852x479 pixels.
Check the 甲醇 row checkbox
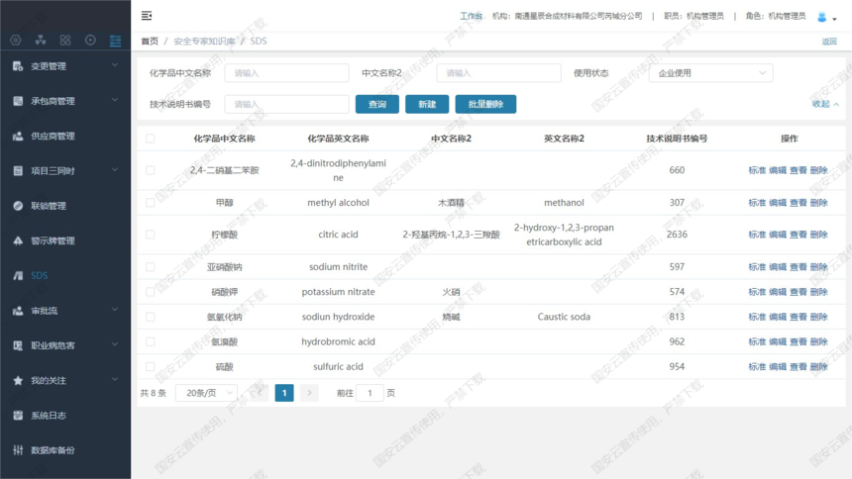tap(150, 203)
